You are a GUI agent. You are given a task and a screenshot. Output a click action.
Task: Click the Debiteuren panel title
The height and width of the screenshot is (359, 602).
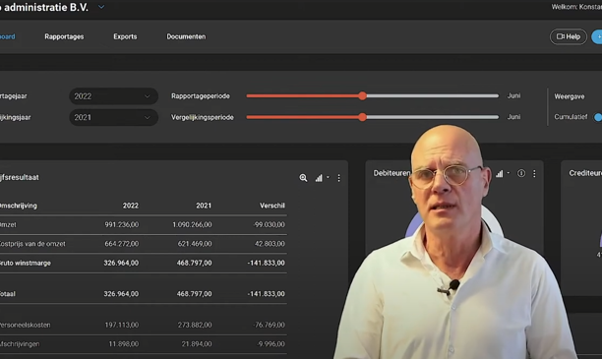coord(391,173)
